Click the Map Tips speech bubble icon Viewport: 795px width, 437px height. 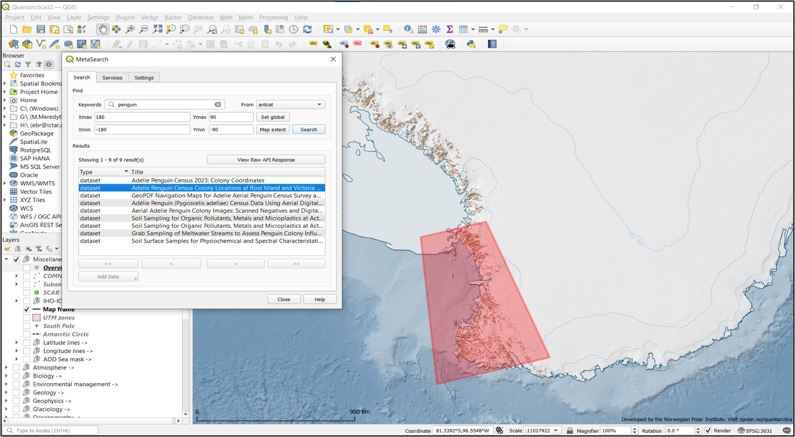pos(503,29)
